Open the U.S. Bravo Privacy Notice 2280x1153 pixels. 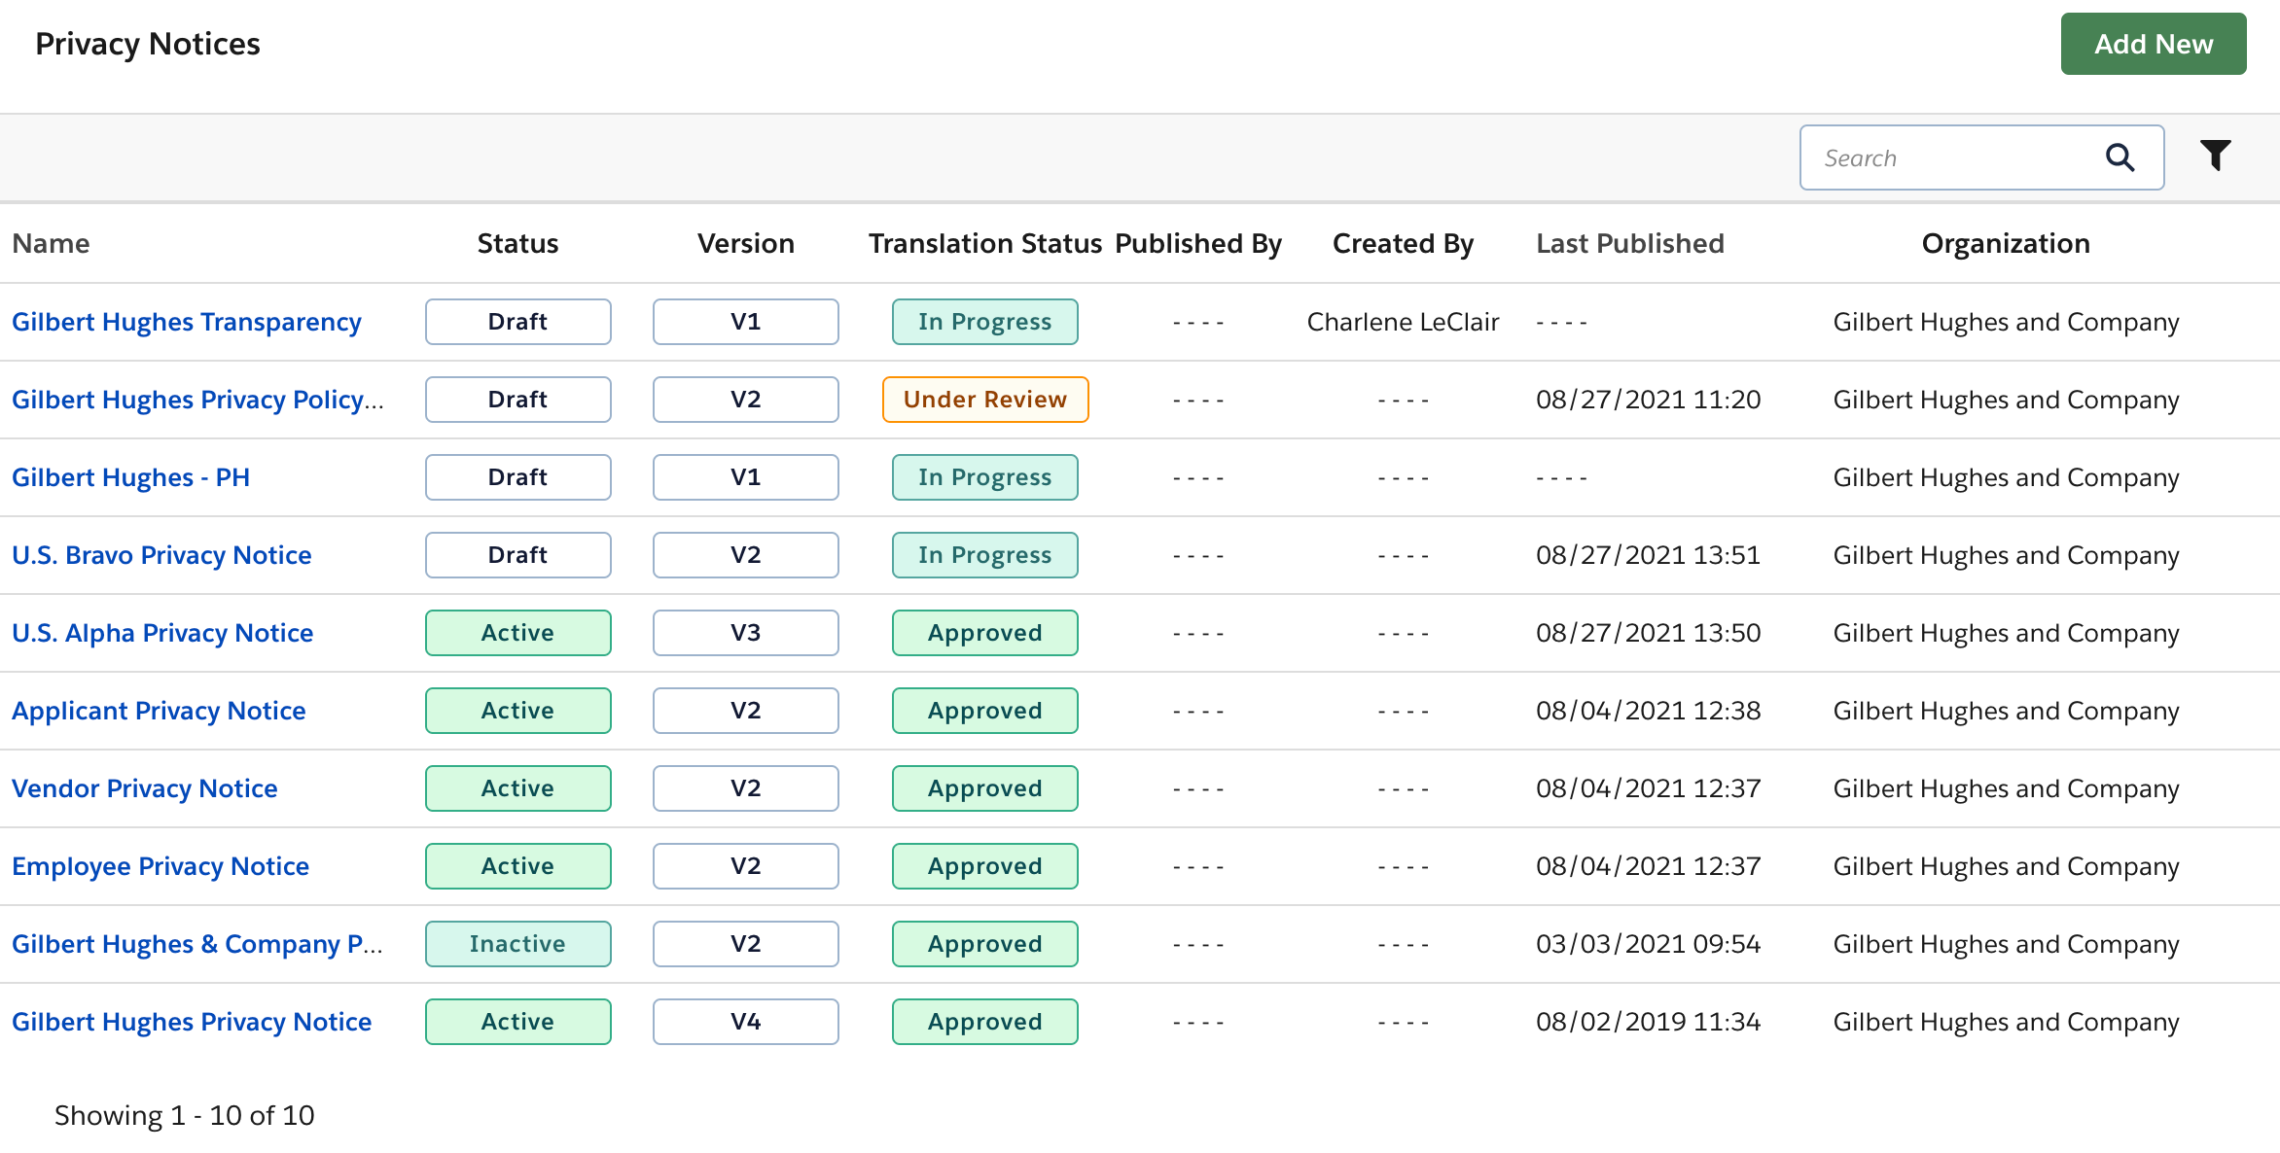(x=161, y=554)
